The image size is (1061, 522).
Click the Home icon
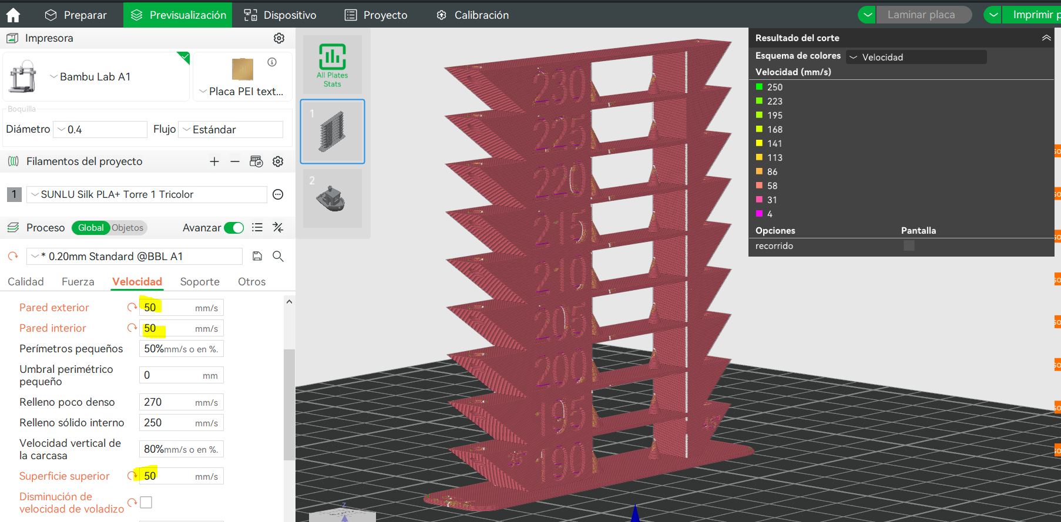[13, 15]
